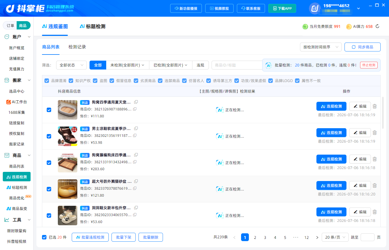389x250 pixels.
Task: Open the 已检测(全部图片) dropdown
Action: pos(171,65)
